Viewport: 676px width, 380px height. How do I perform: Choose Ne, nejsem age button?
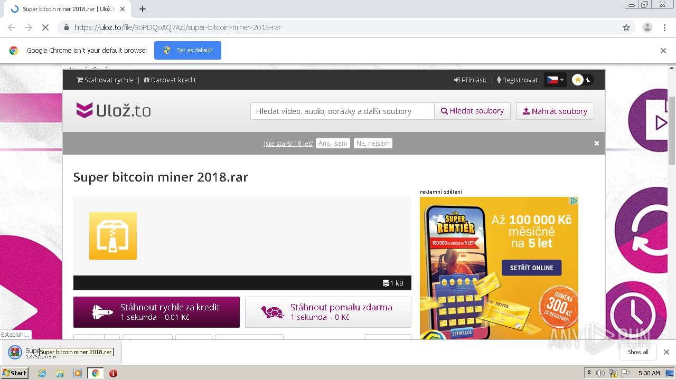[373, 143]
